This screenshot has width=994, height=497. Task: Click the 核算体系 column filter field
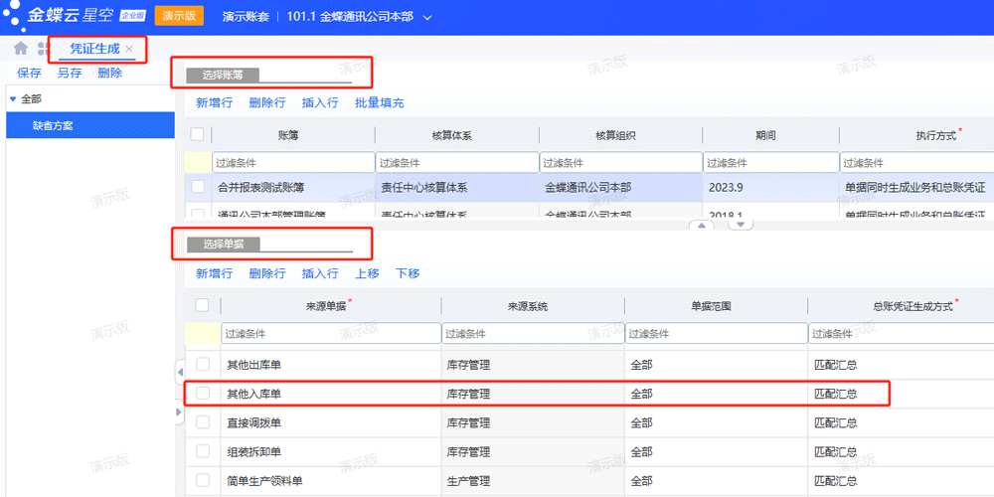pyautogui.click(x=457, y=163)
